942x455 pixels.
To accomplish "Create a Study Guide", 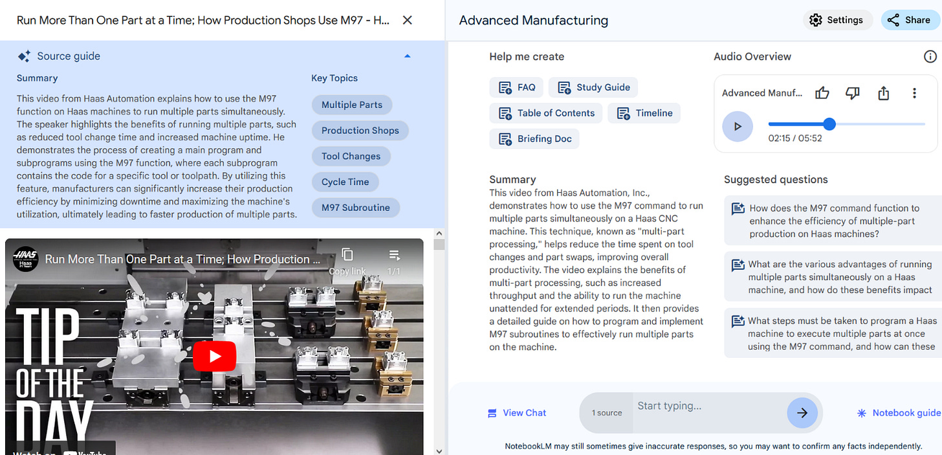I will tap(593, 87).
